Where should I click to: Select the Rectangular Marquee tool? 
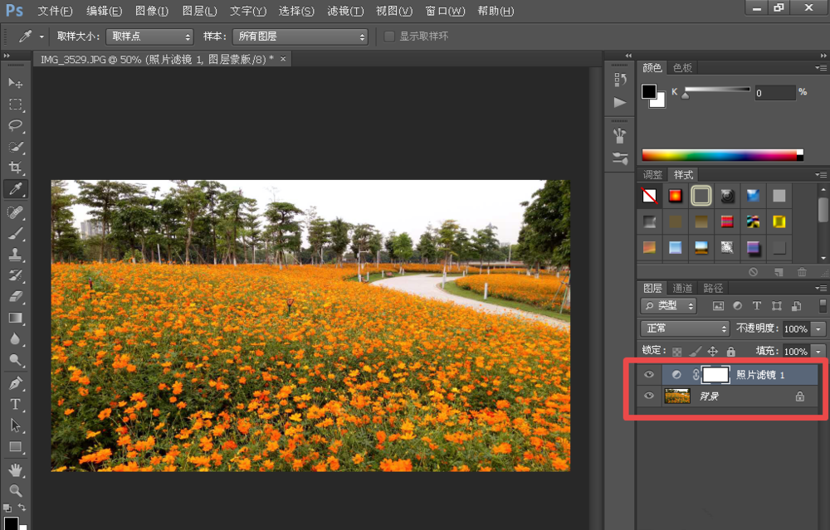15,105
